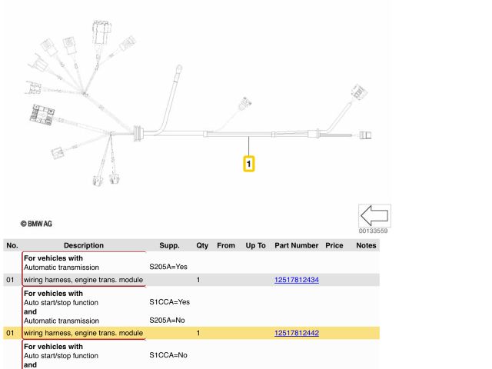Open part number link 12517812434
Screen dimensions: 492x369
tap(296, 279)
